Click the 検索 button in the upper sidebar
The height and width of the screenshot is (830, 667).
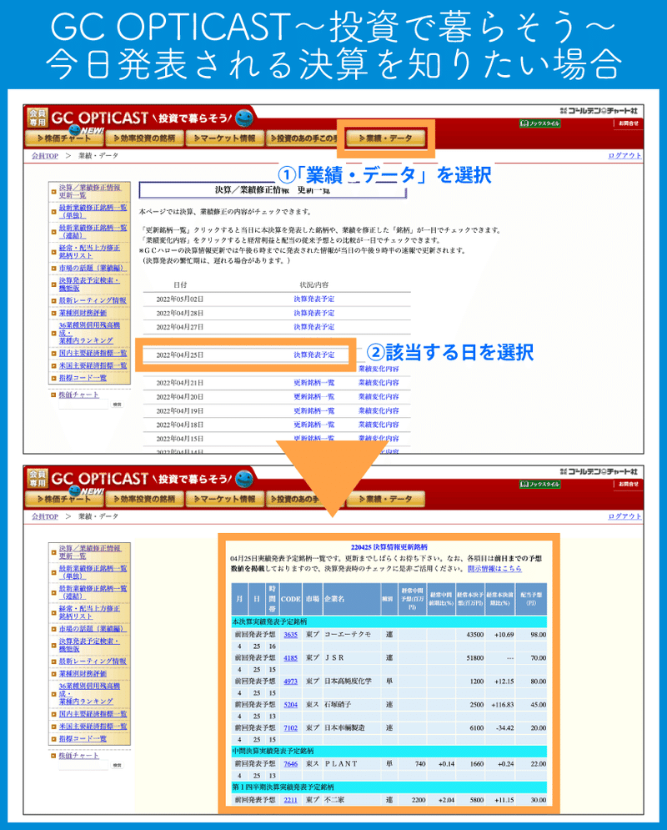pos(117,405)
